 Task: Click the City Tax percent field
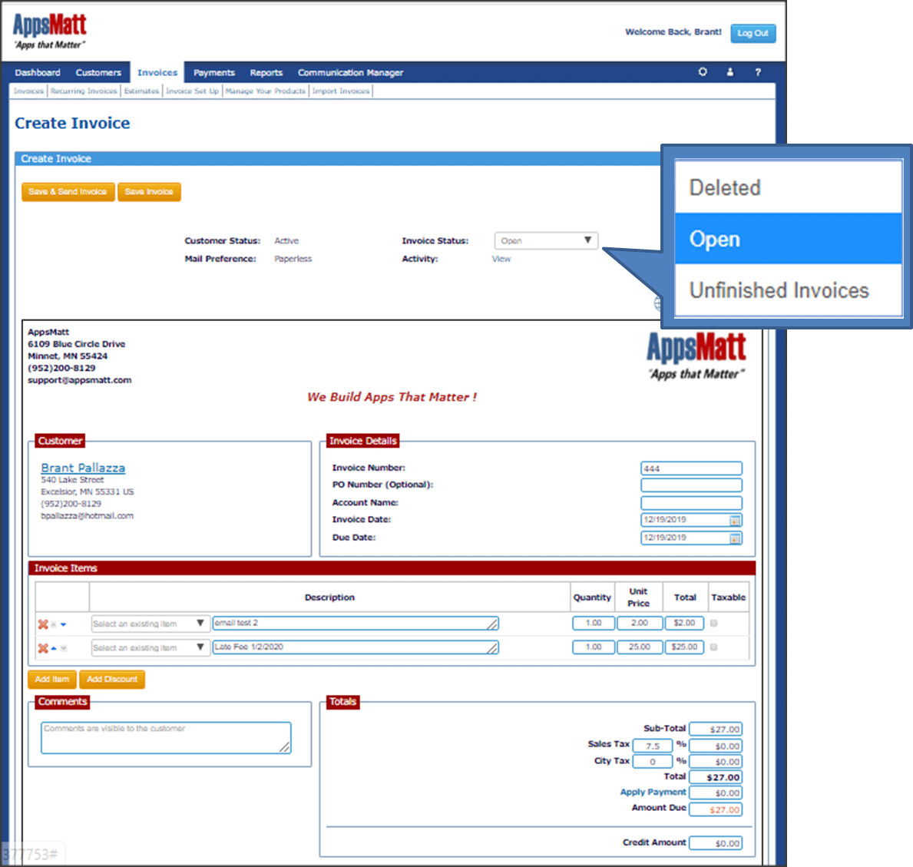(x=652, y=762)
